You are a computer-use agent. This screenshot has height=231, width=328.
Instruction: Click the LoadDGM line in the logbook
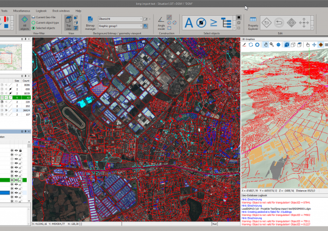point(276,209)
